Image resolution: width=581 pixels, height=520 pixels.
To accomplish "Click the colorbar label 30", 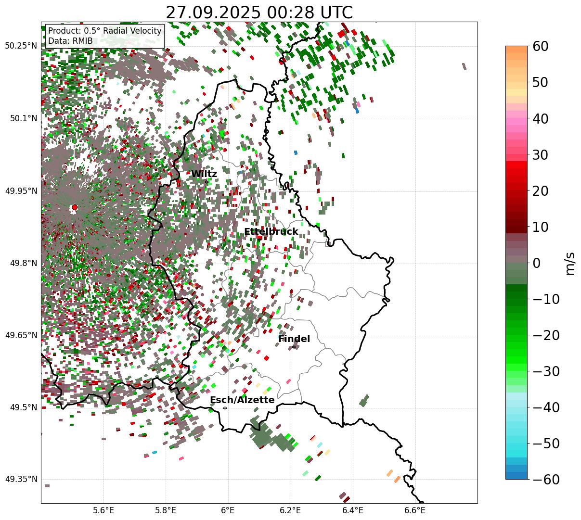I will pyautogui.click(x=540, y=154).
